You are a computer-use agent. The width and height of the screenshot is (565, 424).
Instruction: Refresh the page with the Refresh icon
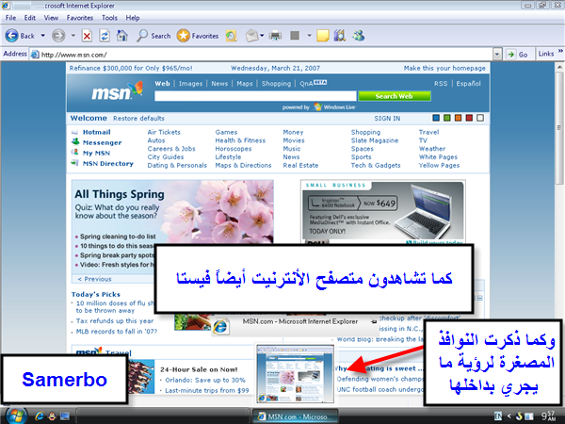(x=105, y=36)
